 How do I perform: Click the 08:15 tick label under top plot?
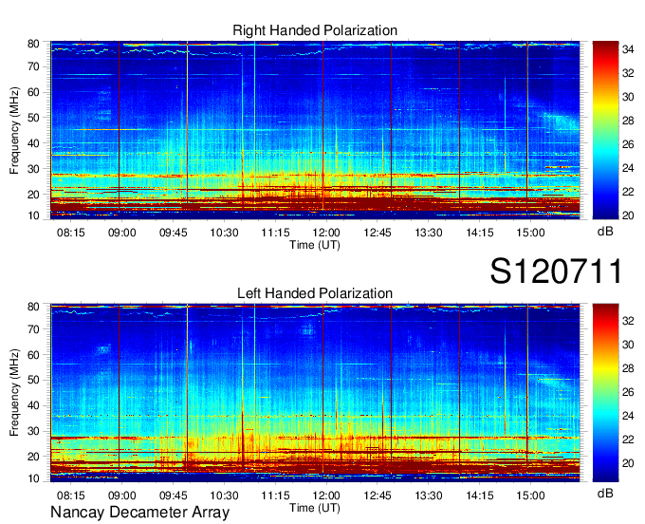coord(71,233)
